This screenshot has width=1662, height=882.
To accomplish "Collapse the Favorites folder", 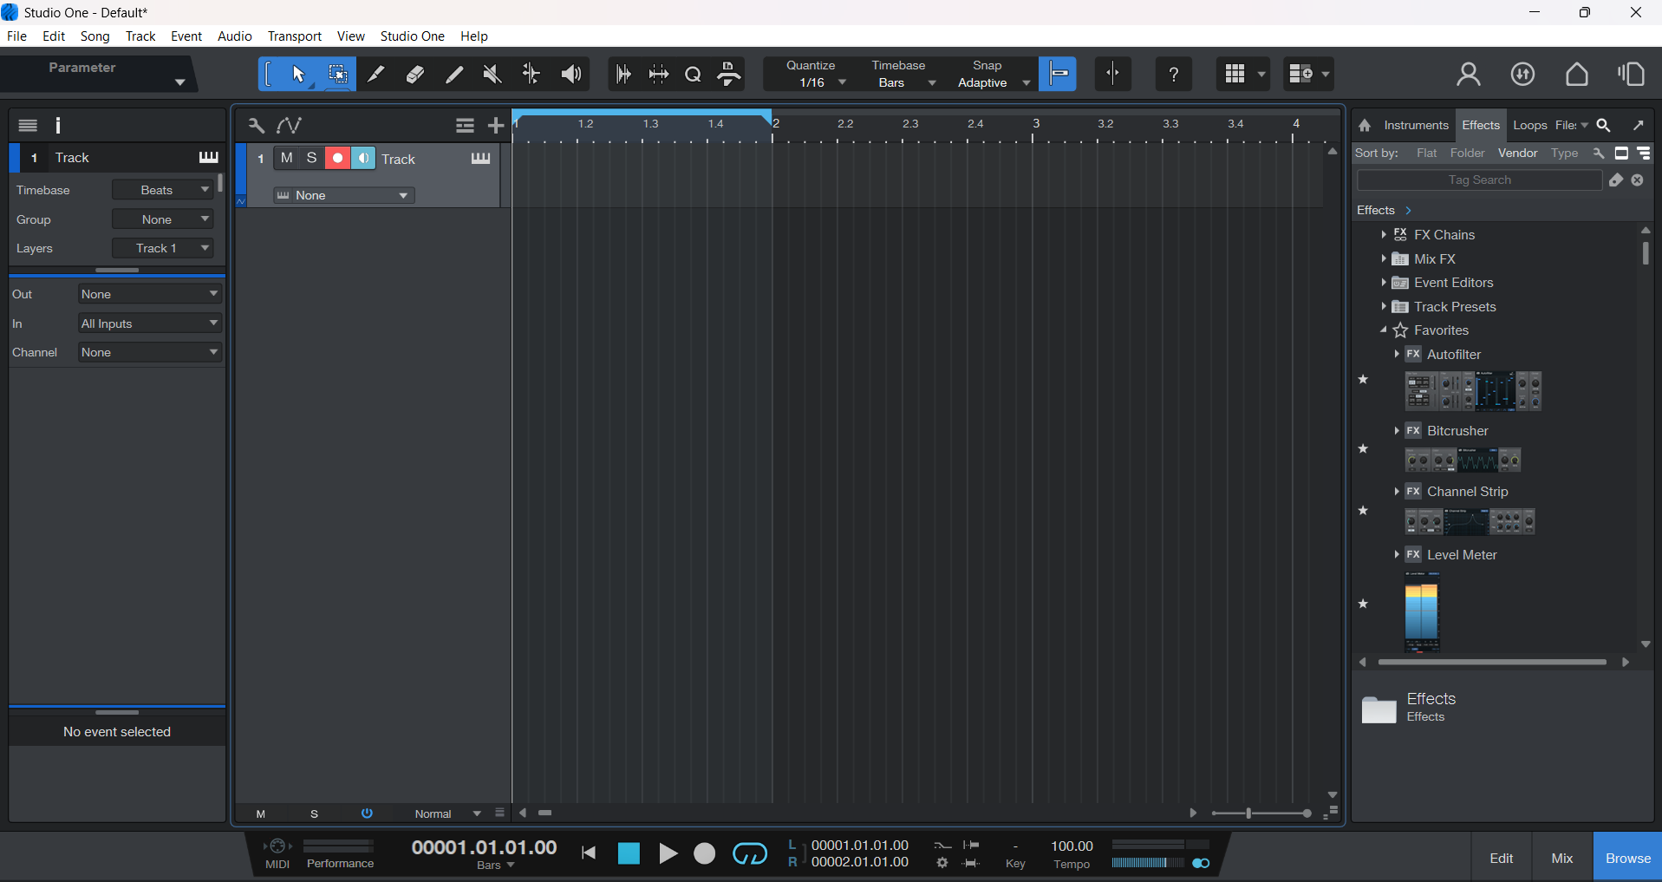I will (x=1384, y=330).
